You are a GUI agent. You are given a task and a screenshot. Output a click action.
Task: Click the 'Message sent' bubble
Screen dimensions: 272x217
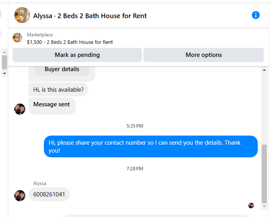pos(52,106)
